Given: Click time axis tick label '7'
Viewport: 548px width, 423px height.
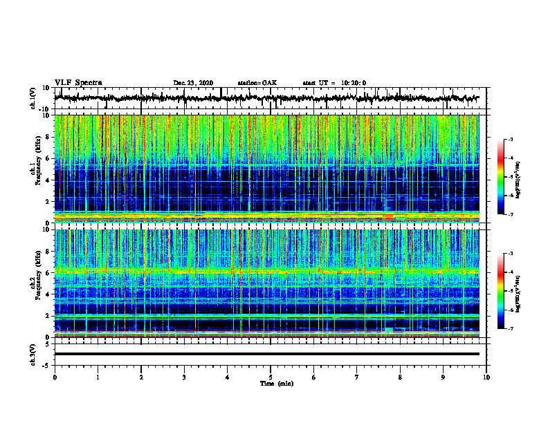Looking at the screenshot, I should coord(357,377).
